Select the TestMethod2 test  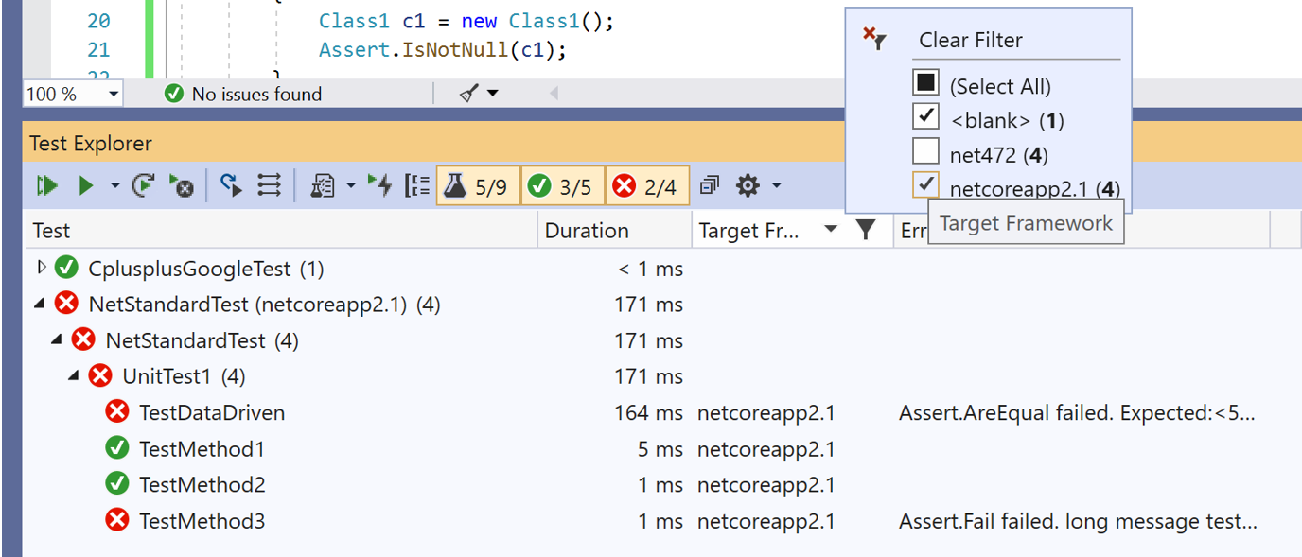202,484
